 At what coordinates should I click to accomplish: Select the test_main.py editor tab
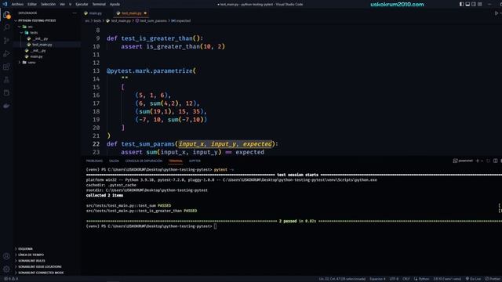pyautogui.click(x=131, y=13)
